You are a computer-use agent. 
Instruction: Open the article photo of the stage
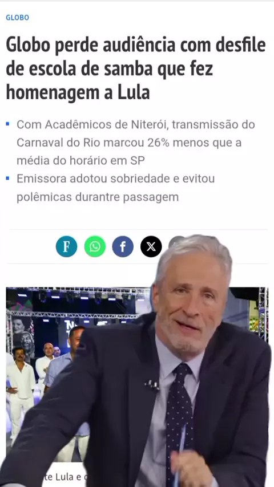tap(78, 373)
